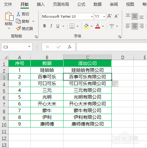The width and height of the screenshot is (147, 148).
Task: Click the Flash Fill options icon
Action: tap(115, 84)
